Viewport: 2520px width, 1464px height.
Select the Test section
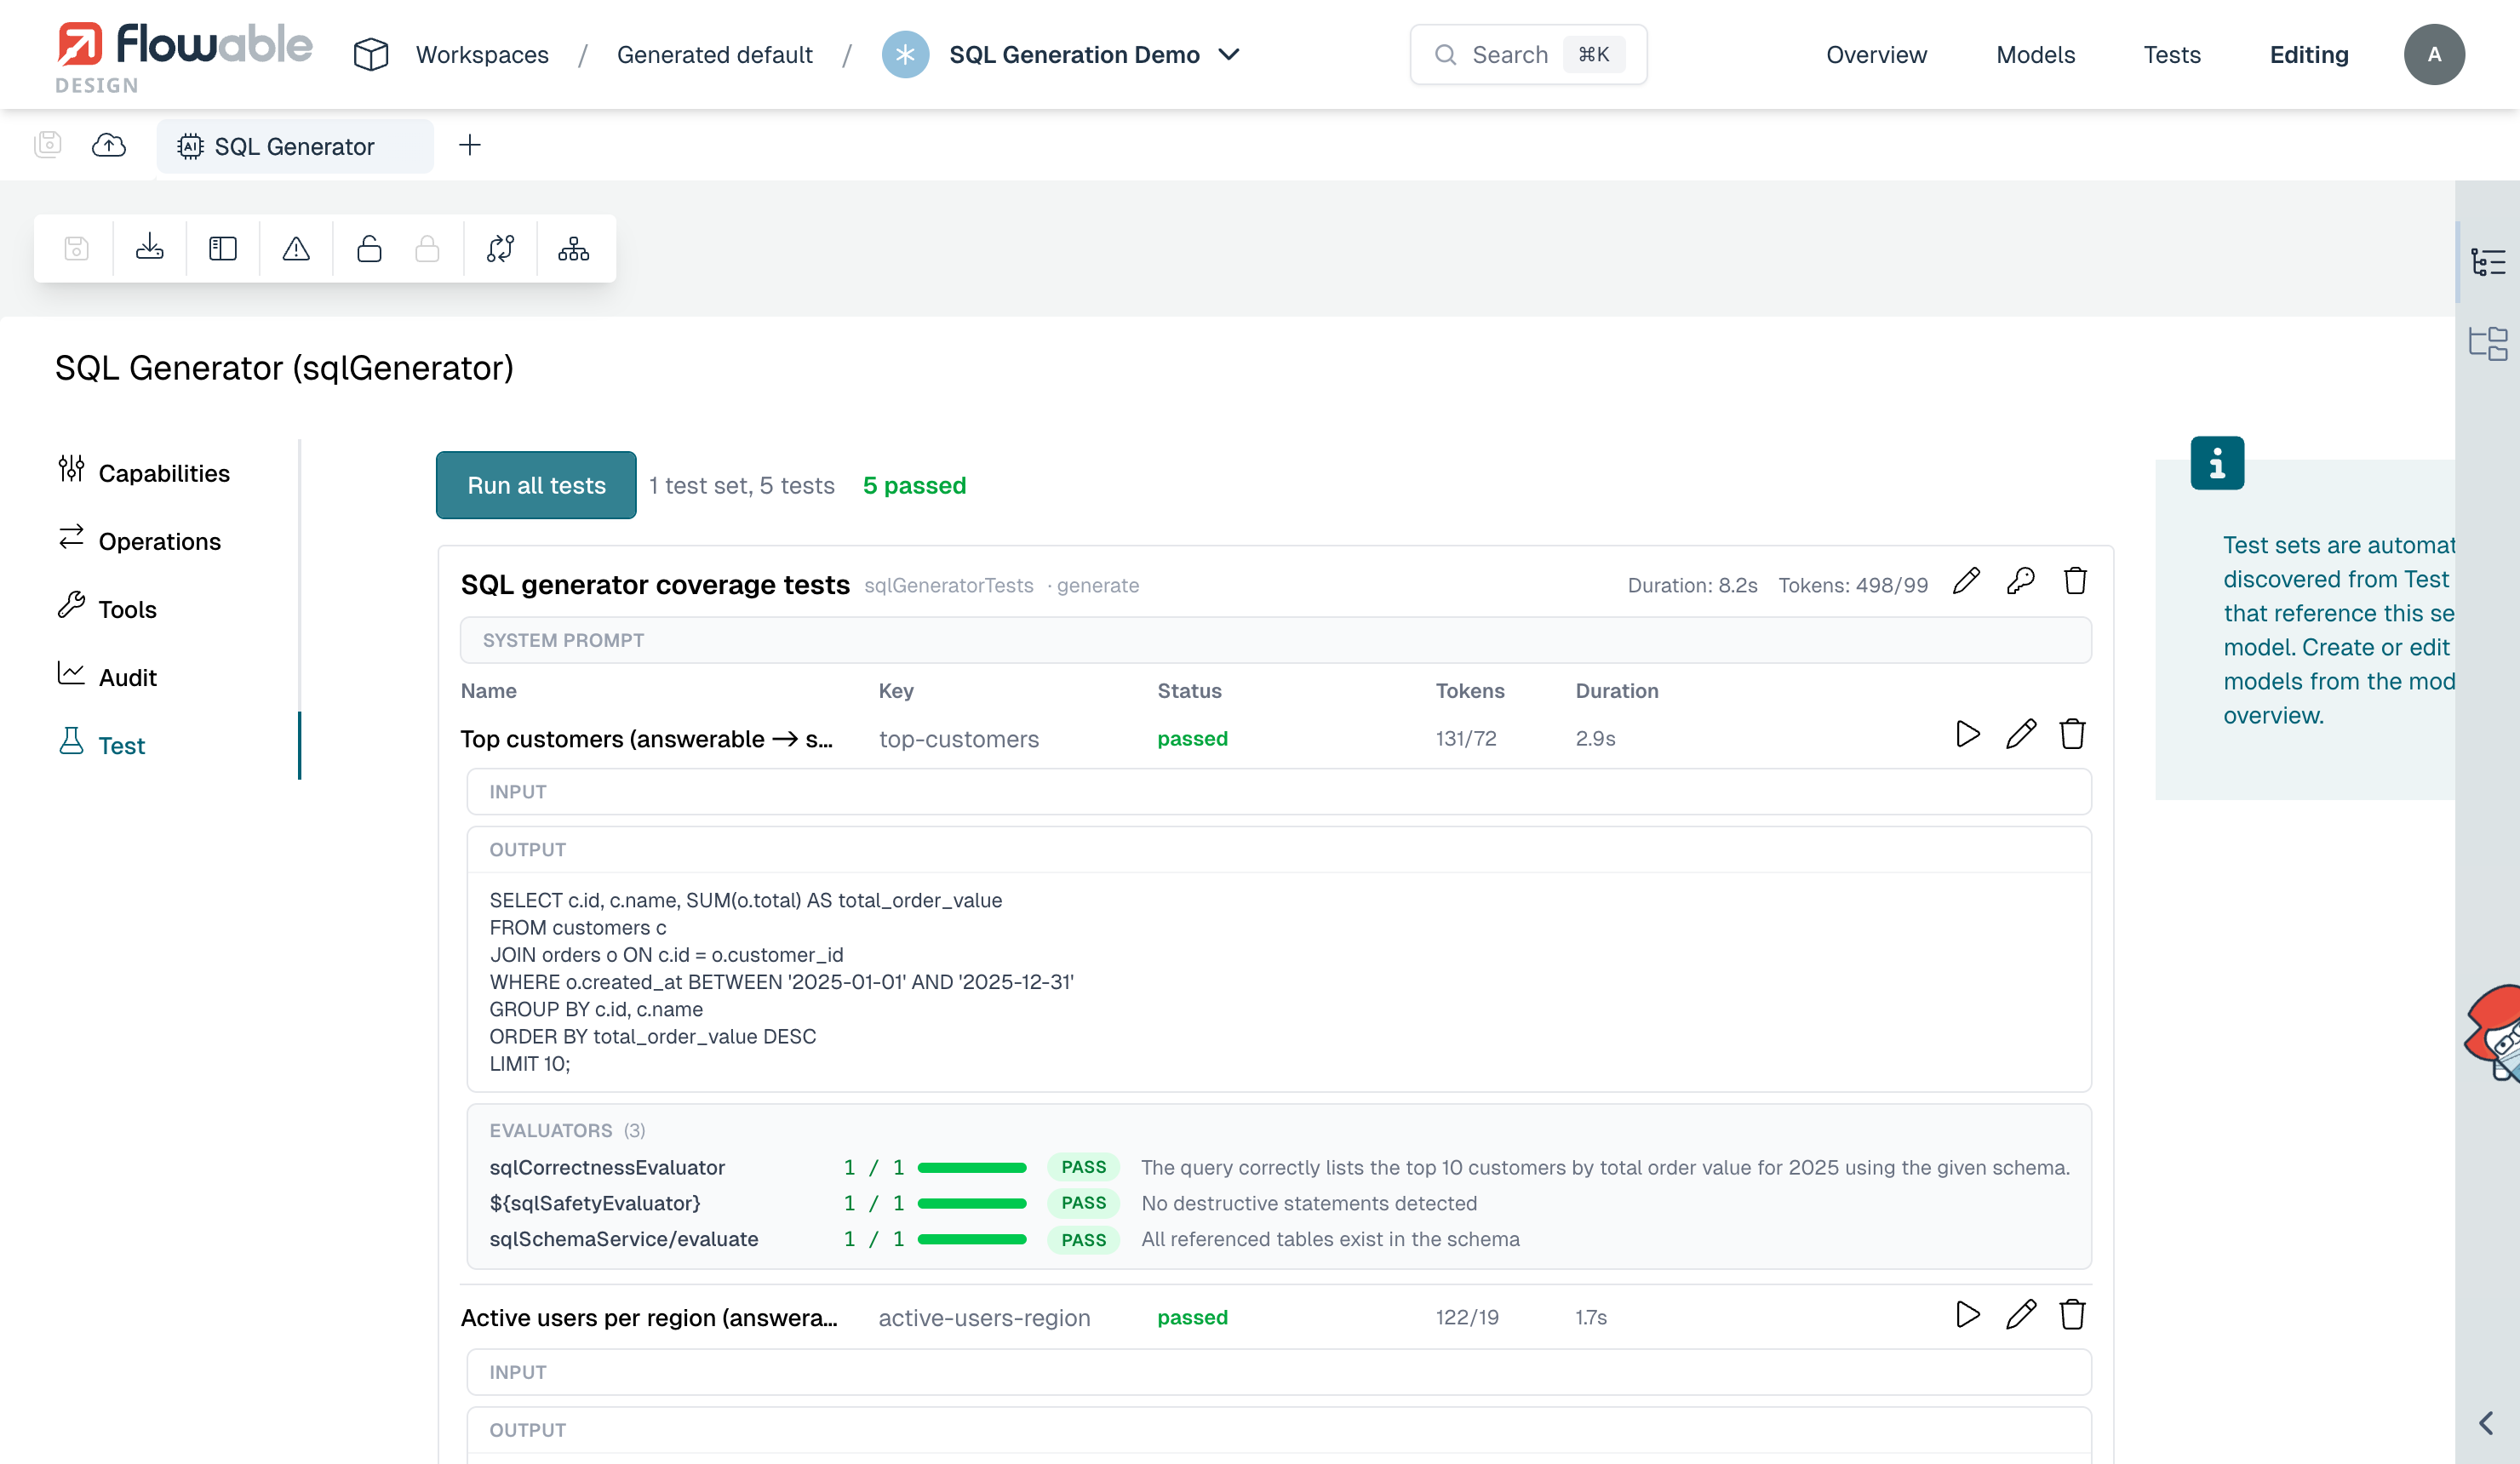tap(102, 744)
